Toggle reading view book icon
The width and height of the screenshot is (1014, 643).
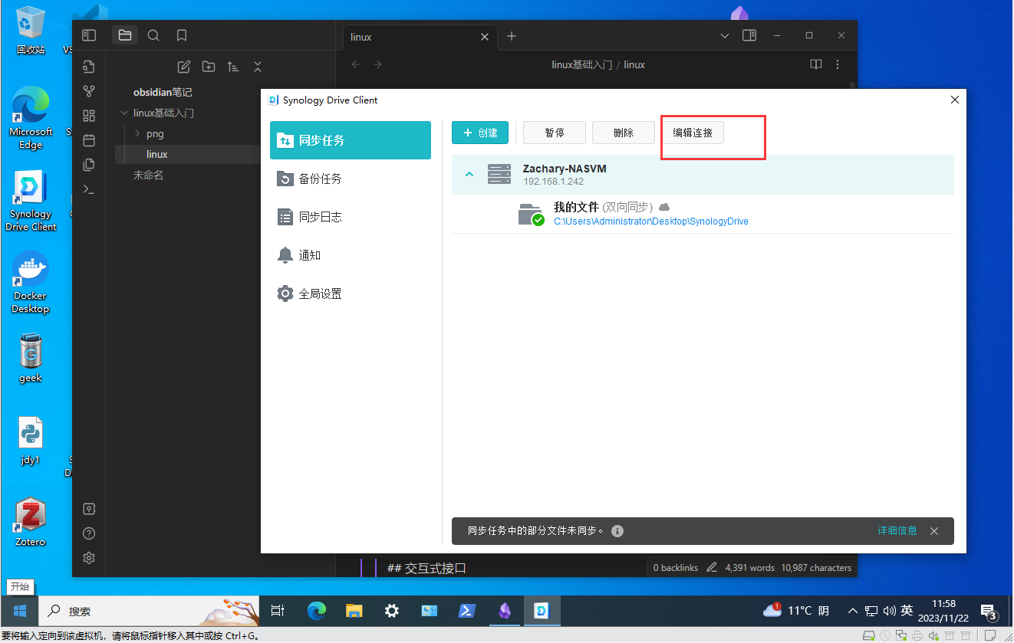pyautogui.click(x=816, y=64)
